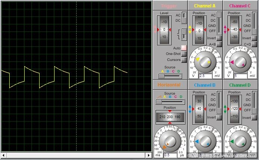Click the Trigger edge slope switch
The width and height of the screenshot is (259, 160).
tap(184, 34)
